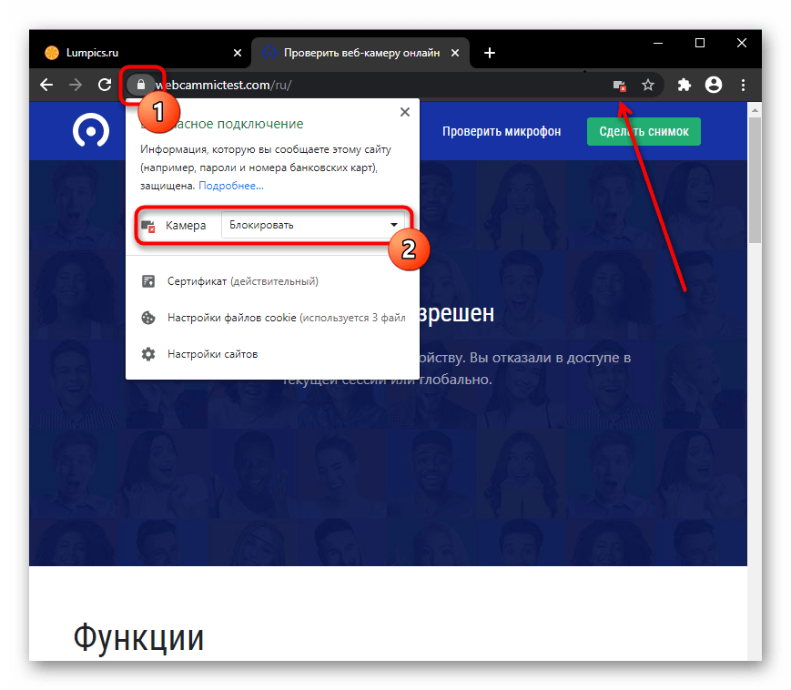Viewport: 791px width, 690px height.
Task: Click Сделать снимок button
Action: [x=644, y=131]
